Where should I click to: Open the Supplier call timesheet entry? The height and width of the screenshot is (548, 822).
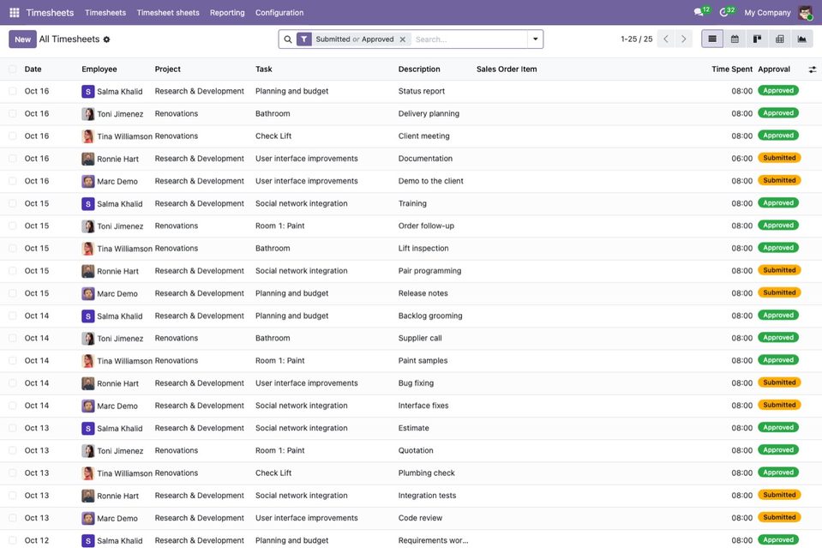411,338
